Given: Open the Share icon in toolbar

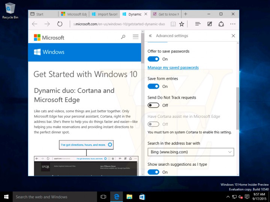Looking at the screenshot, I should point(221,24).
